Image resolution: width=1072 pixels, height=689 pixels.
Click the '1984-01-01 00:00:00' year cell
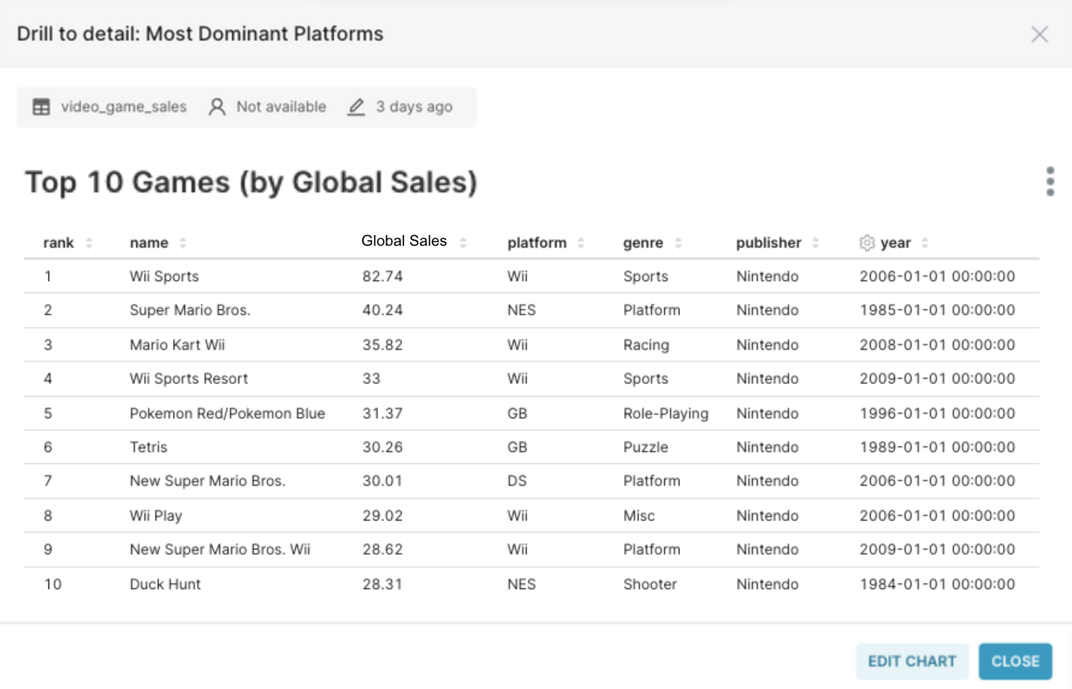(x=937, y=584)
